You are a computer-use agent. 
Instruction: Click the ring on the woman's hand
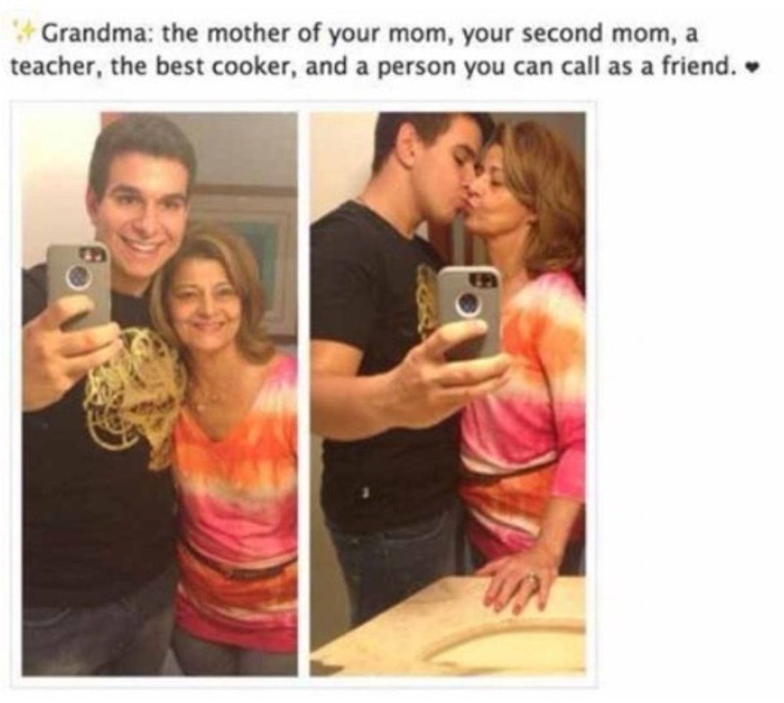pyautogui.click(x=534, y=578)
